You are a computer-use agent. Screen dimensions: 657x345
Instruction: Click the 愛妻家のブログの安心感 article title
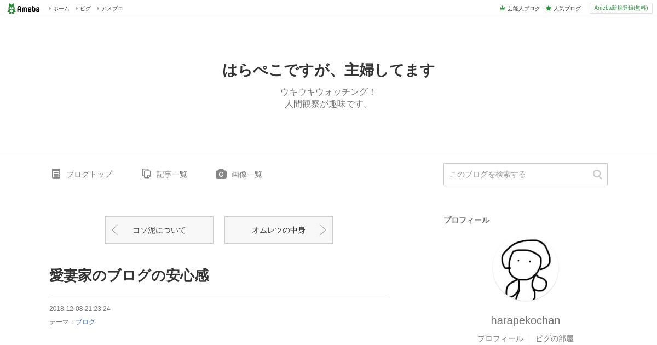[x=129, y=275]
